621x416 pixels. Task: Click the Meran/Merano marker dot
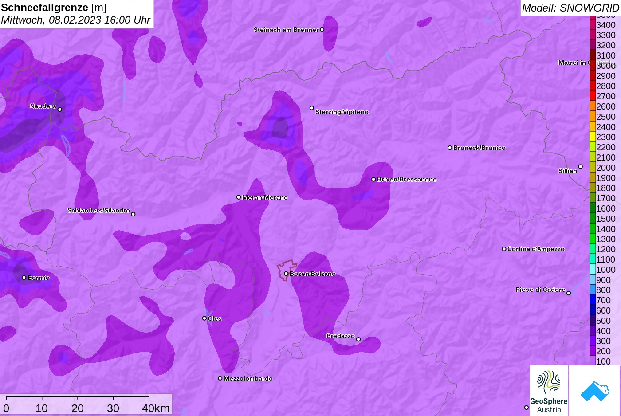tap(239, 197)
